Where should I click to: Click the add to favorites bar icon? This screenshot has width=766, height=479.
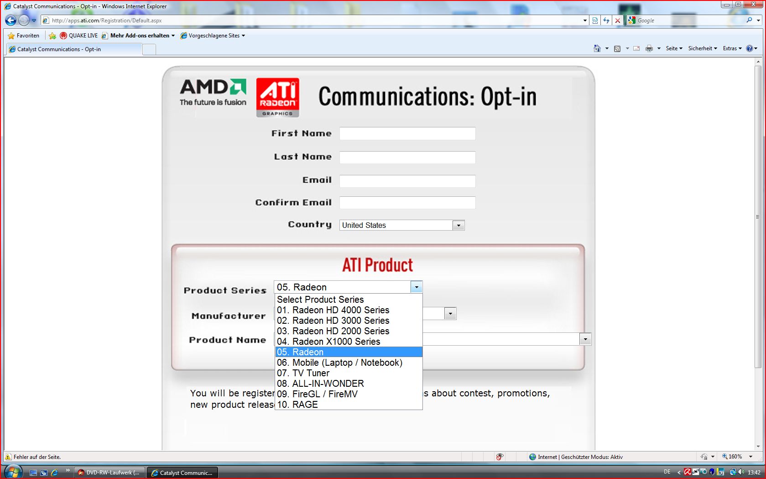[x=52, y=36]
